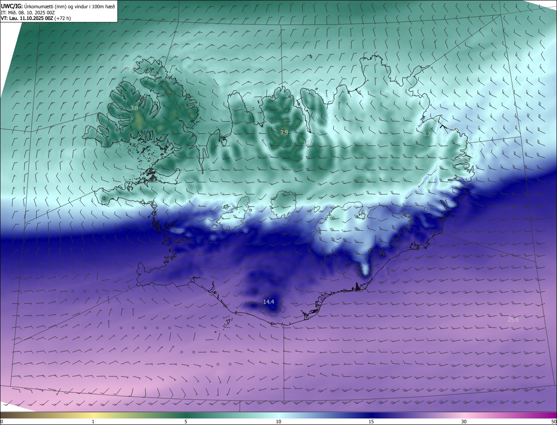
Task: Click the 25.6 value over the southeast ocean
Action: 513,319
